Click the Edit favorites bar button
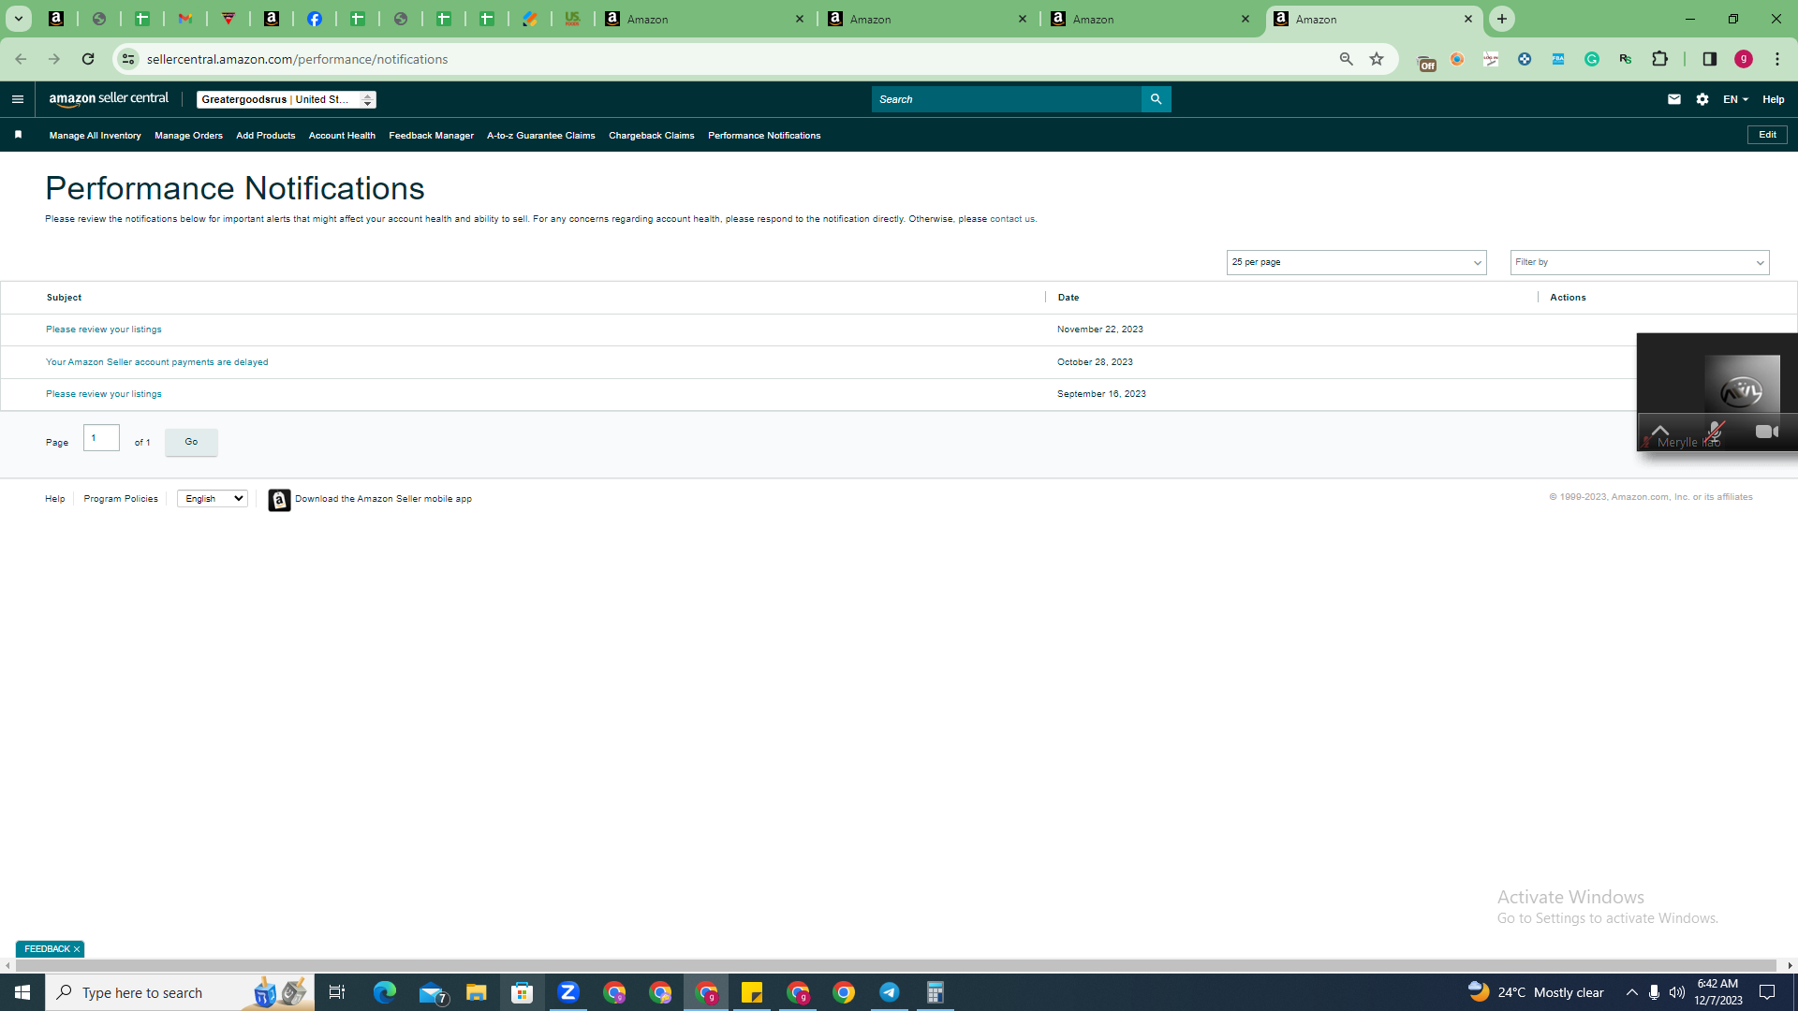 (x=1767, y=135)
